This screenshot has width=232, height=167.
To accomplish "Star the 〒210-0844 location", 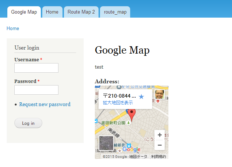I will [141, 97].
